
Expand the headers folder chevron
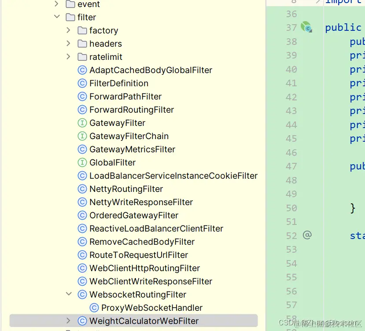click(68, 43)
